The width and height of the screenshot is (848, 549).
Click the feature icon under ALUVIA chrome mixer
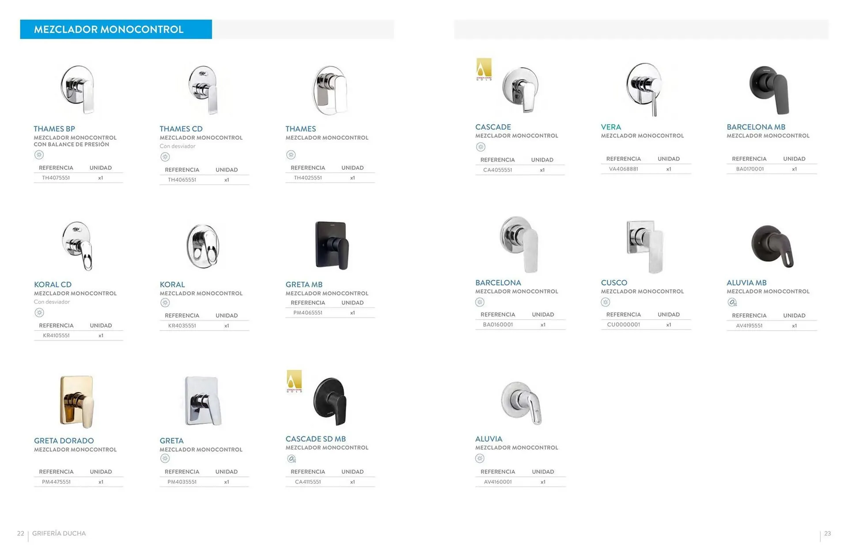click(480, 458)
